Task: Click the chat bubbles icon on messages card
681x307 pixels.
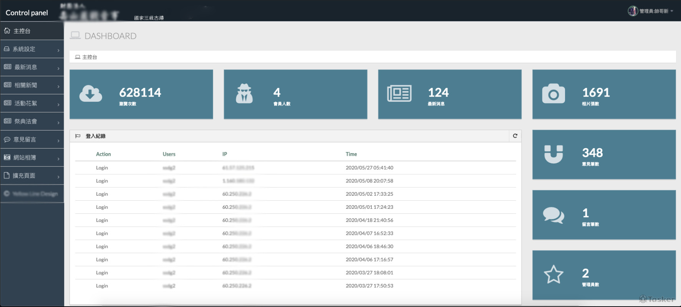Action: (x=553, y=215)
